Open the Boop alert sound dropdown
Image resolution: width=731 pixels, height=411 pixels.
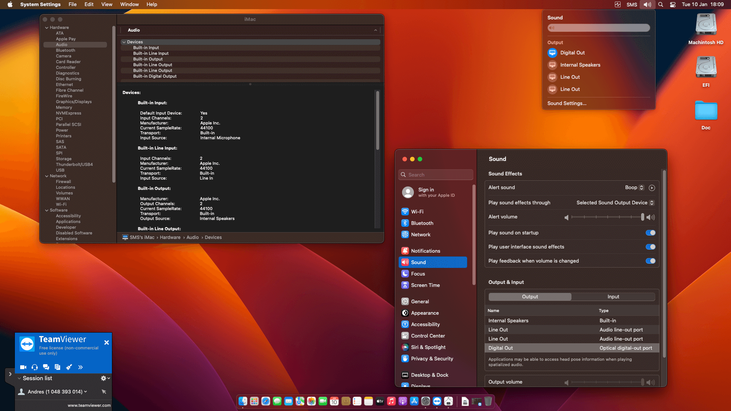(x=634, y=188)
